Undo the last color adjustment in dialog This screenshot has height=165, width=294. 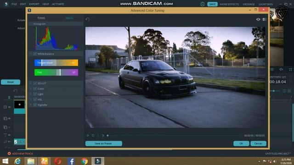click(x=87, y=19)
